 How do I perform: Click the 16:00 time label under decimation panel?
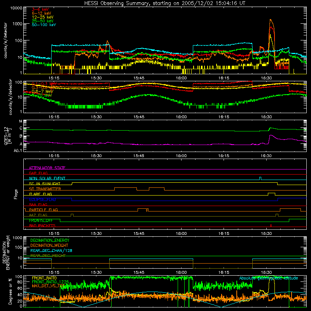[x=181, y=273]
